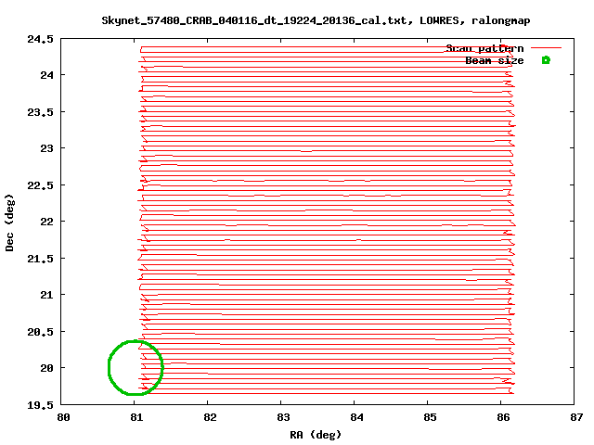Click the x-axis tick label 84
Viewport: 594px width, 445px height.
356,417
